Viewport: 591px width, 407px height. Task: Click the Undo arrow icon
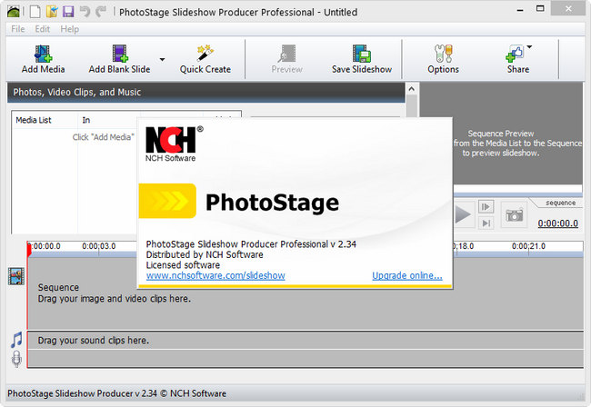[x=85, y=11]
